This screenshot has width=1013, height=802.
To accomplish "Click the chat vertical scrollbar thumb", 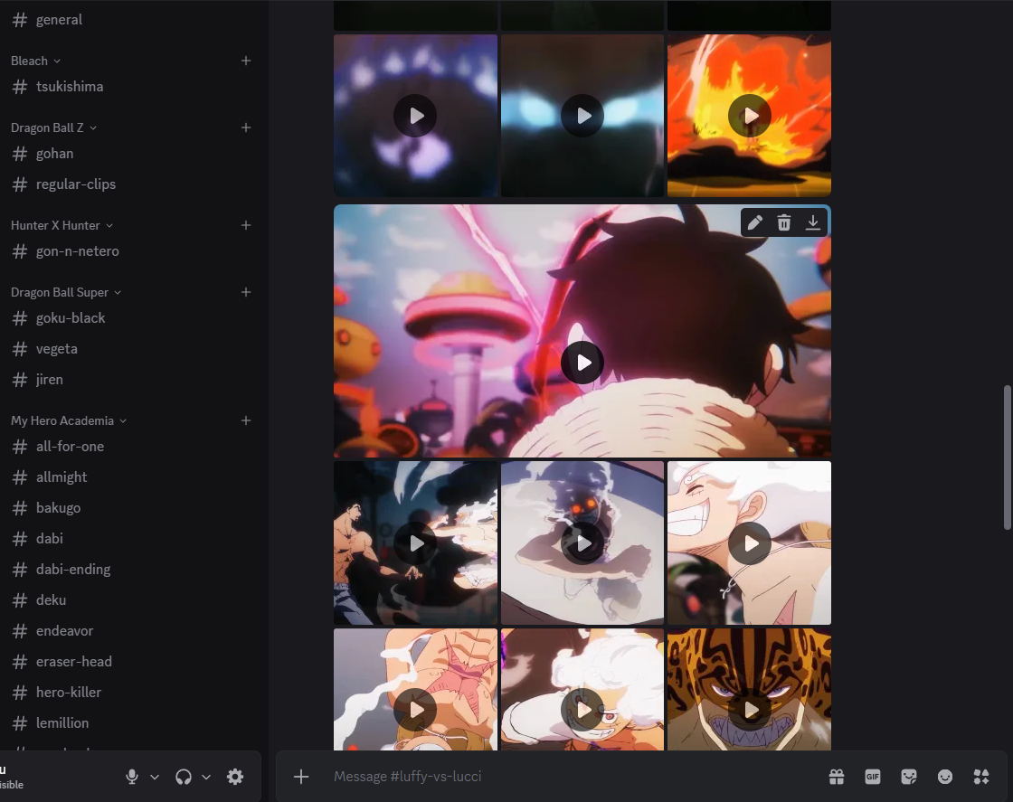I will tap(1007, 458).
